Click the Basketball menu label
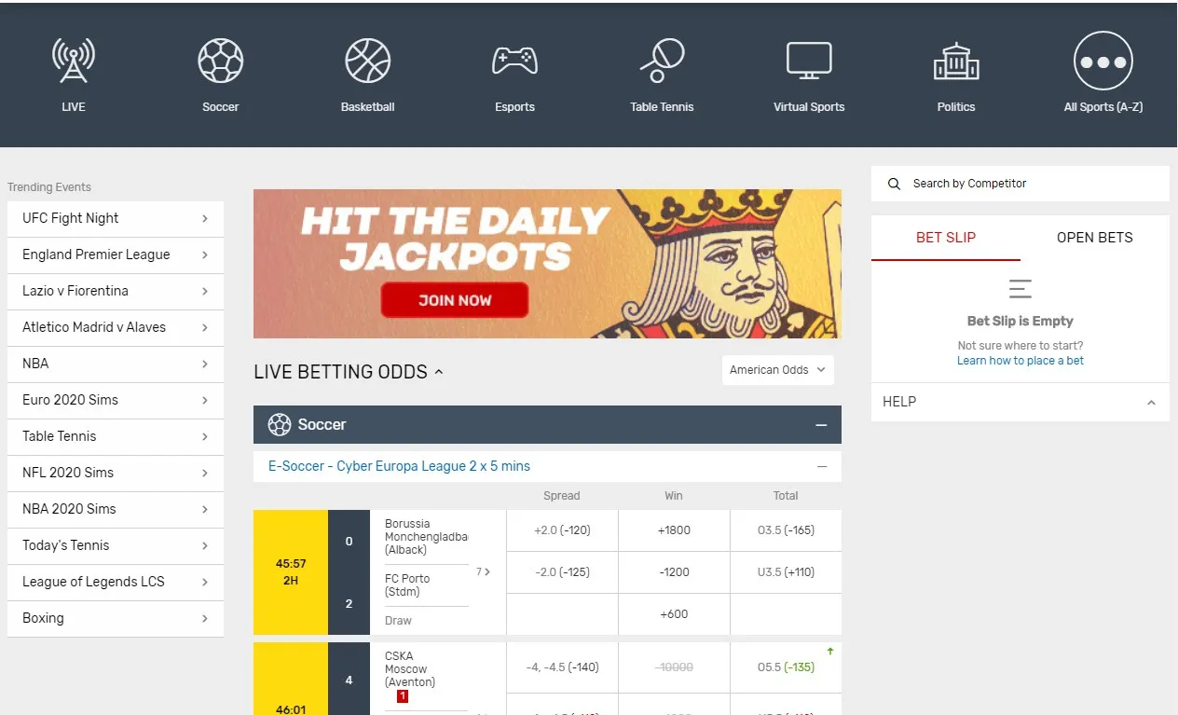1178x715 pixels. 368,107
